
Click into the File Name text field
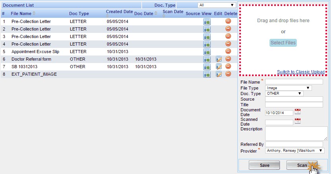294,82
